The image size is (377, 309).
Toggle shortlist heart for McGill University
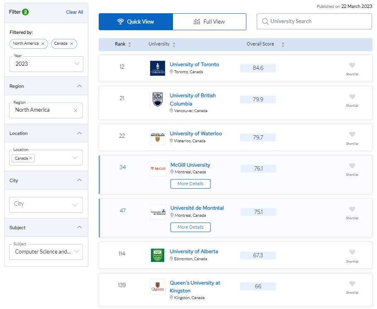(x=352, y=166)
